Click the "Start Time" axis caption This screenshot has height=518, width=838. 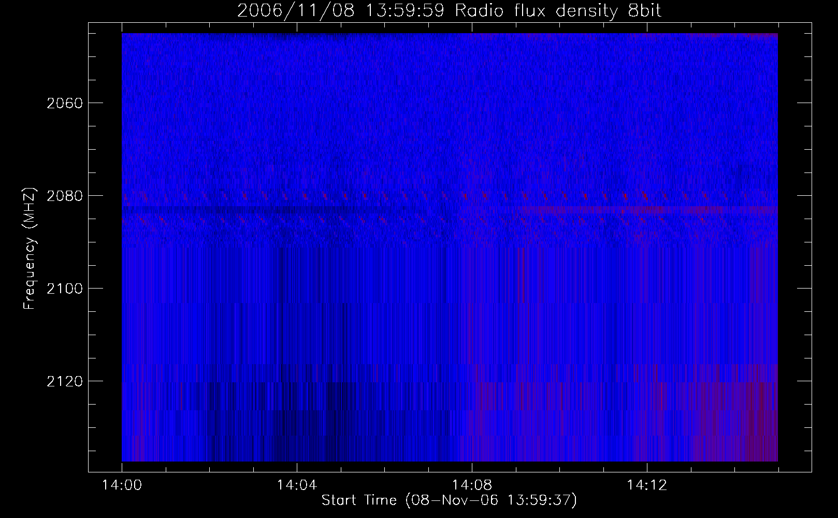click(x=449, y=500)
